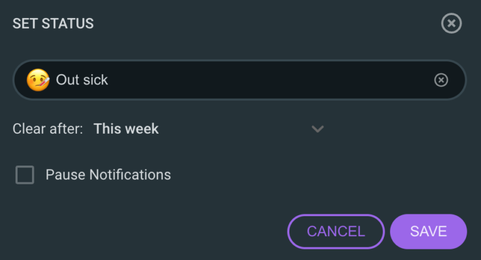
Task: Clear the 'Out sick' status text
Action: pos(441,80)
